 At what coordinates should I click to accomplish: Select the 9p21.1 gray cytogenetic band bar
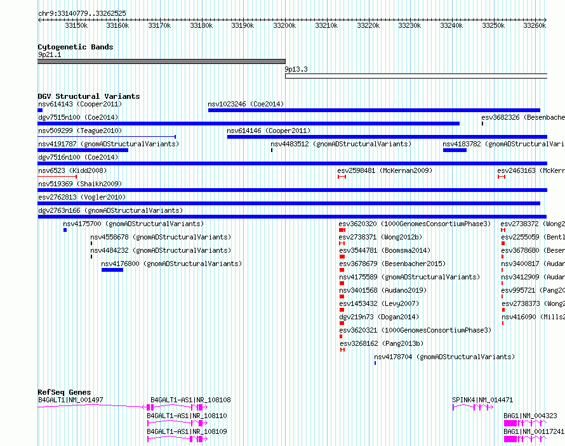pyautogui.click(x=161, y=61)
